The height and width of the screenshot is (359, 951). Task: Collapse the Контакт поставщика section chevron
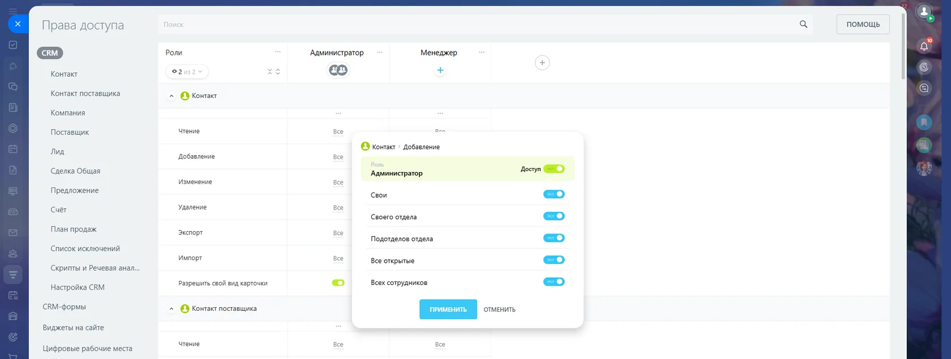172,309
